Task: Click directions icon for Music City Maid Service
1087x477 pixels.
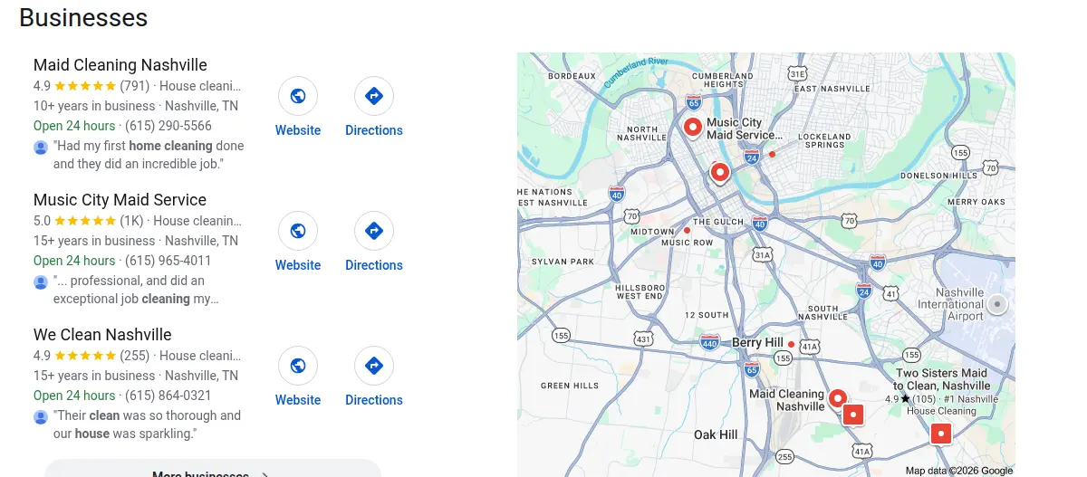Action: pos(374,231)
